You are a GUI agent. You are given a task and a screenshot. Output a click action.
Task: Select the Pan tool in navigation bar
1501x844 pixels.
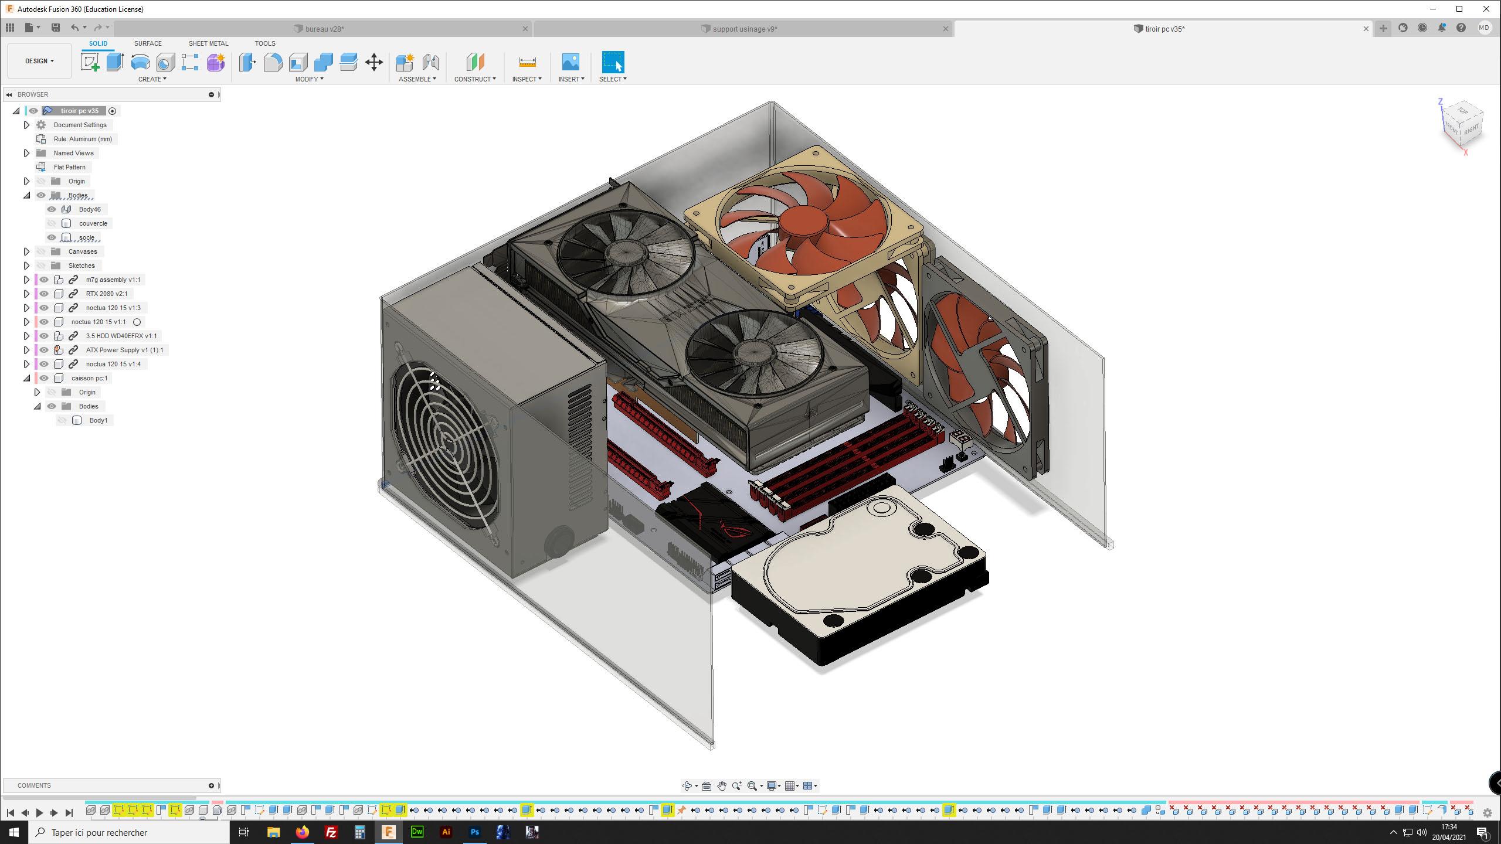tap(722, 785)
